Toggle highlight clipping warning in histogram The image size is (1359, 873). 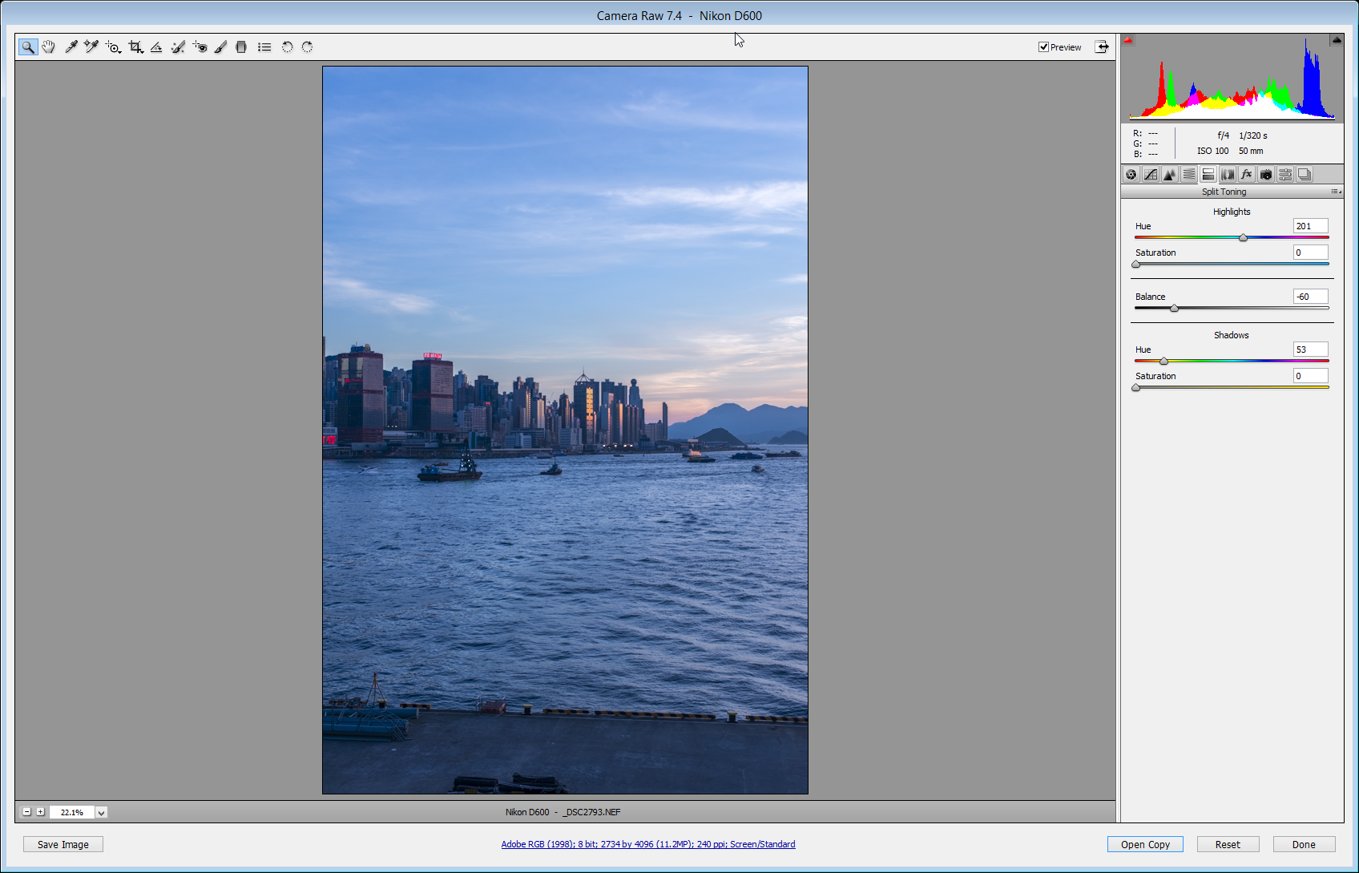1337,40
